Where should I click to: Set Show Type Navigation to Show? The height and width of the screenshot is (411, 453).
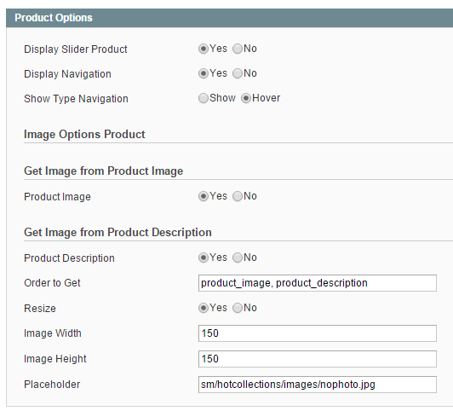tap(204, 98)
